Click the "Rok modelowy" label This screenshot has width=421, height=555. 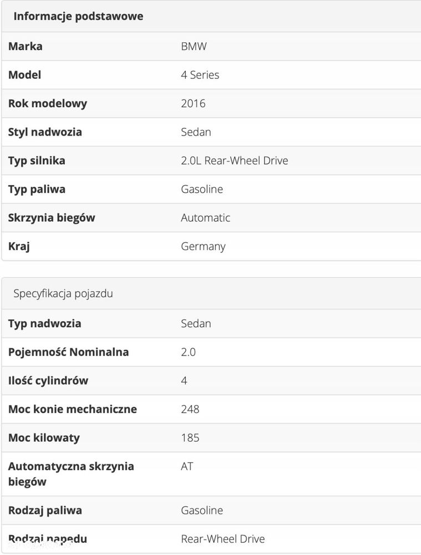[48, 103]
